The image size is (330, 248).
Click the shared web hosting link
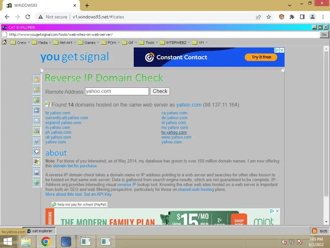click(x=196, y=189)
